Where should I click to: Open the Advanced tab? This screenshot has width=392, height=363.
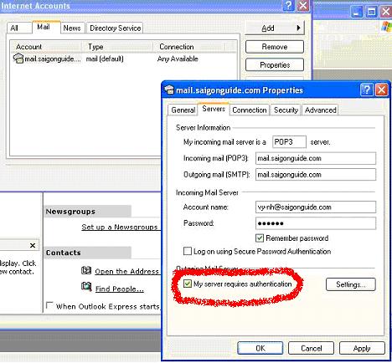click(x=321, y=110)
